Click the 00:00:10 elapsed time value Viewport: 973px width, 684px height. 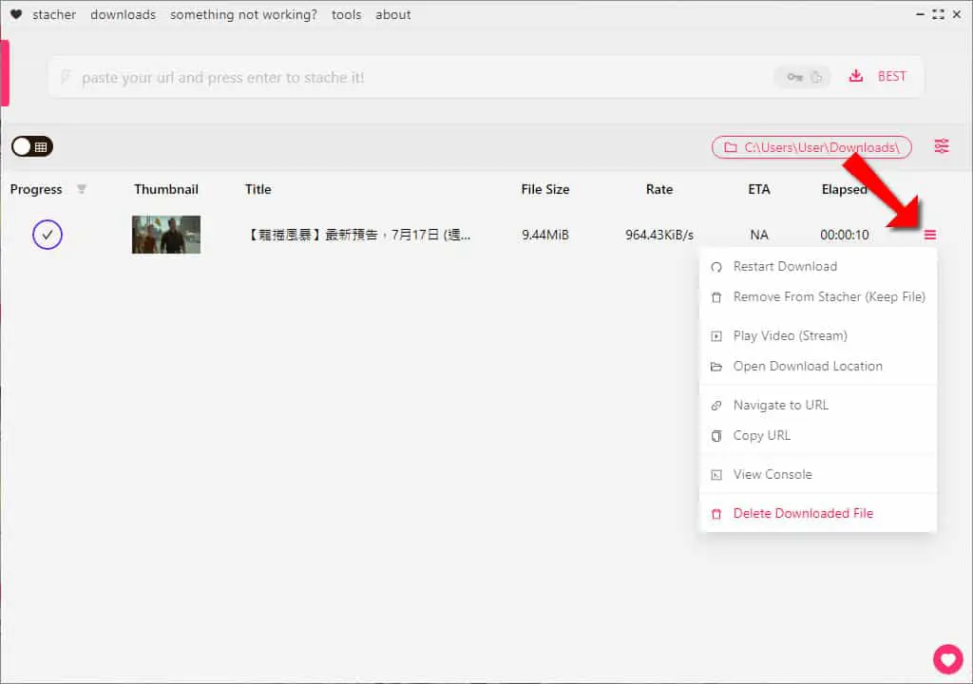pos(845,235)
